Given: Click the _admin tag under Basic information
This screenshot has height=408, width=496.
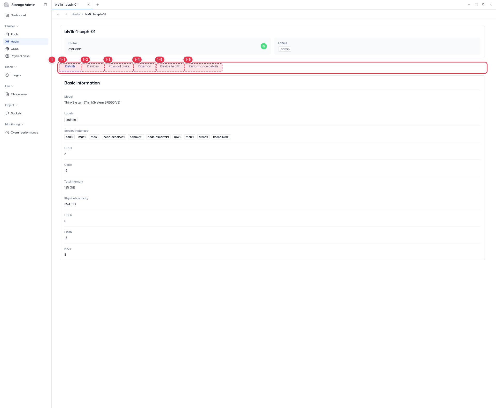Looking at the screenshot, I should (71, 120).
